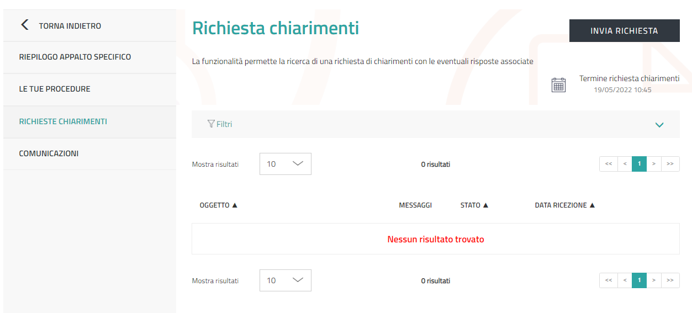692x313 pixels.
Task: Sort table by Oggetto column
Action: tap(219, 205)
